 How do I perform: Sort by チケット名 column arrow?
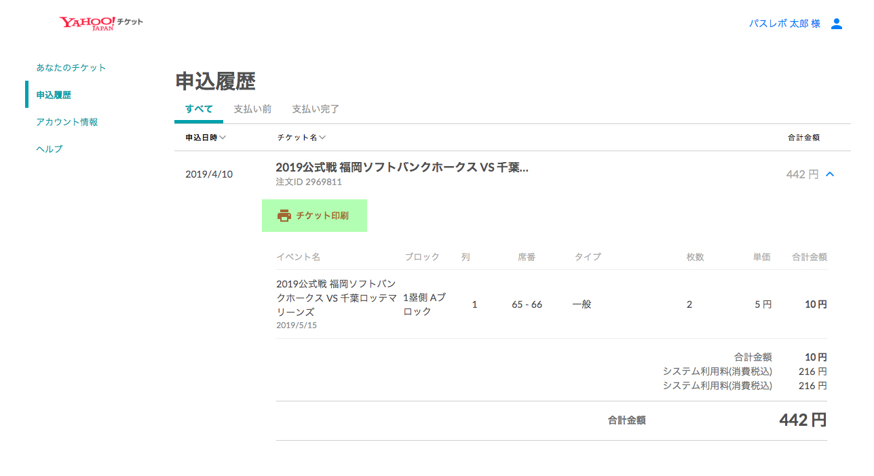pos(322,138)
